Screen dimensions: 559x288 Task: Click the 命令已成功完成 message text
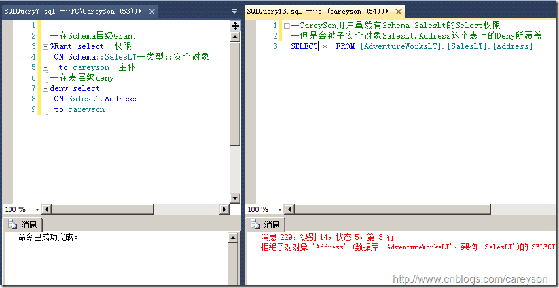tap(48, 237)
